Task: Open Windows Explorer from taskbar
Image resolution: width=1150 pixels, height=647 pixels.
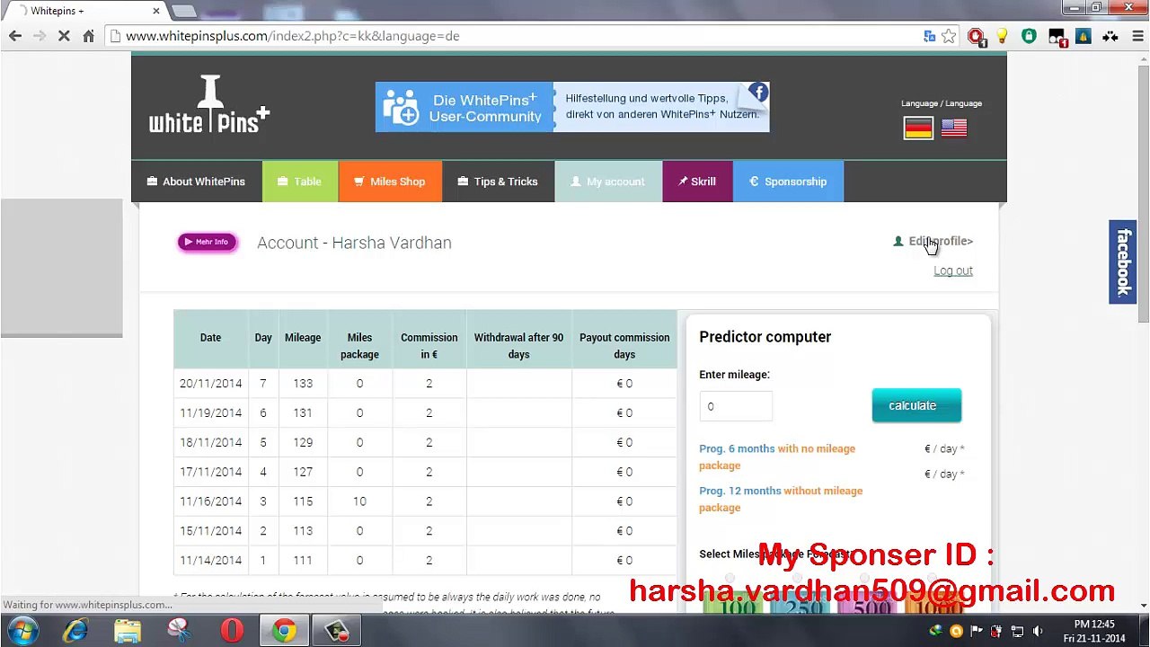Action: click(128, 631)
